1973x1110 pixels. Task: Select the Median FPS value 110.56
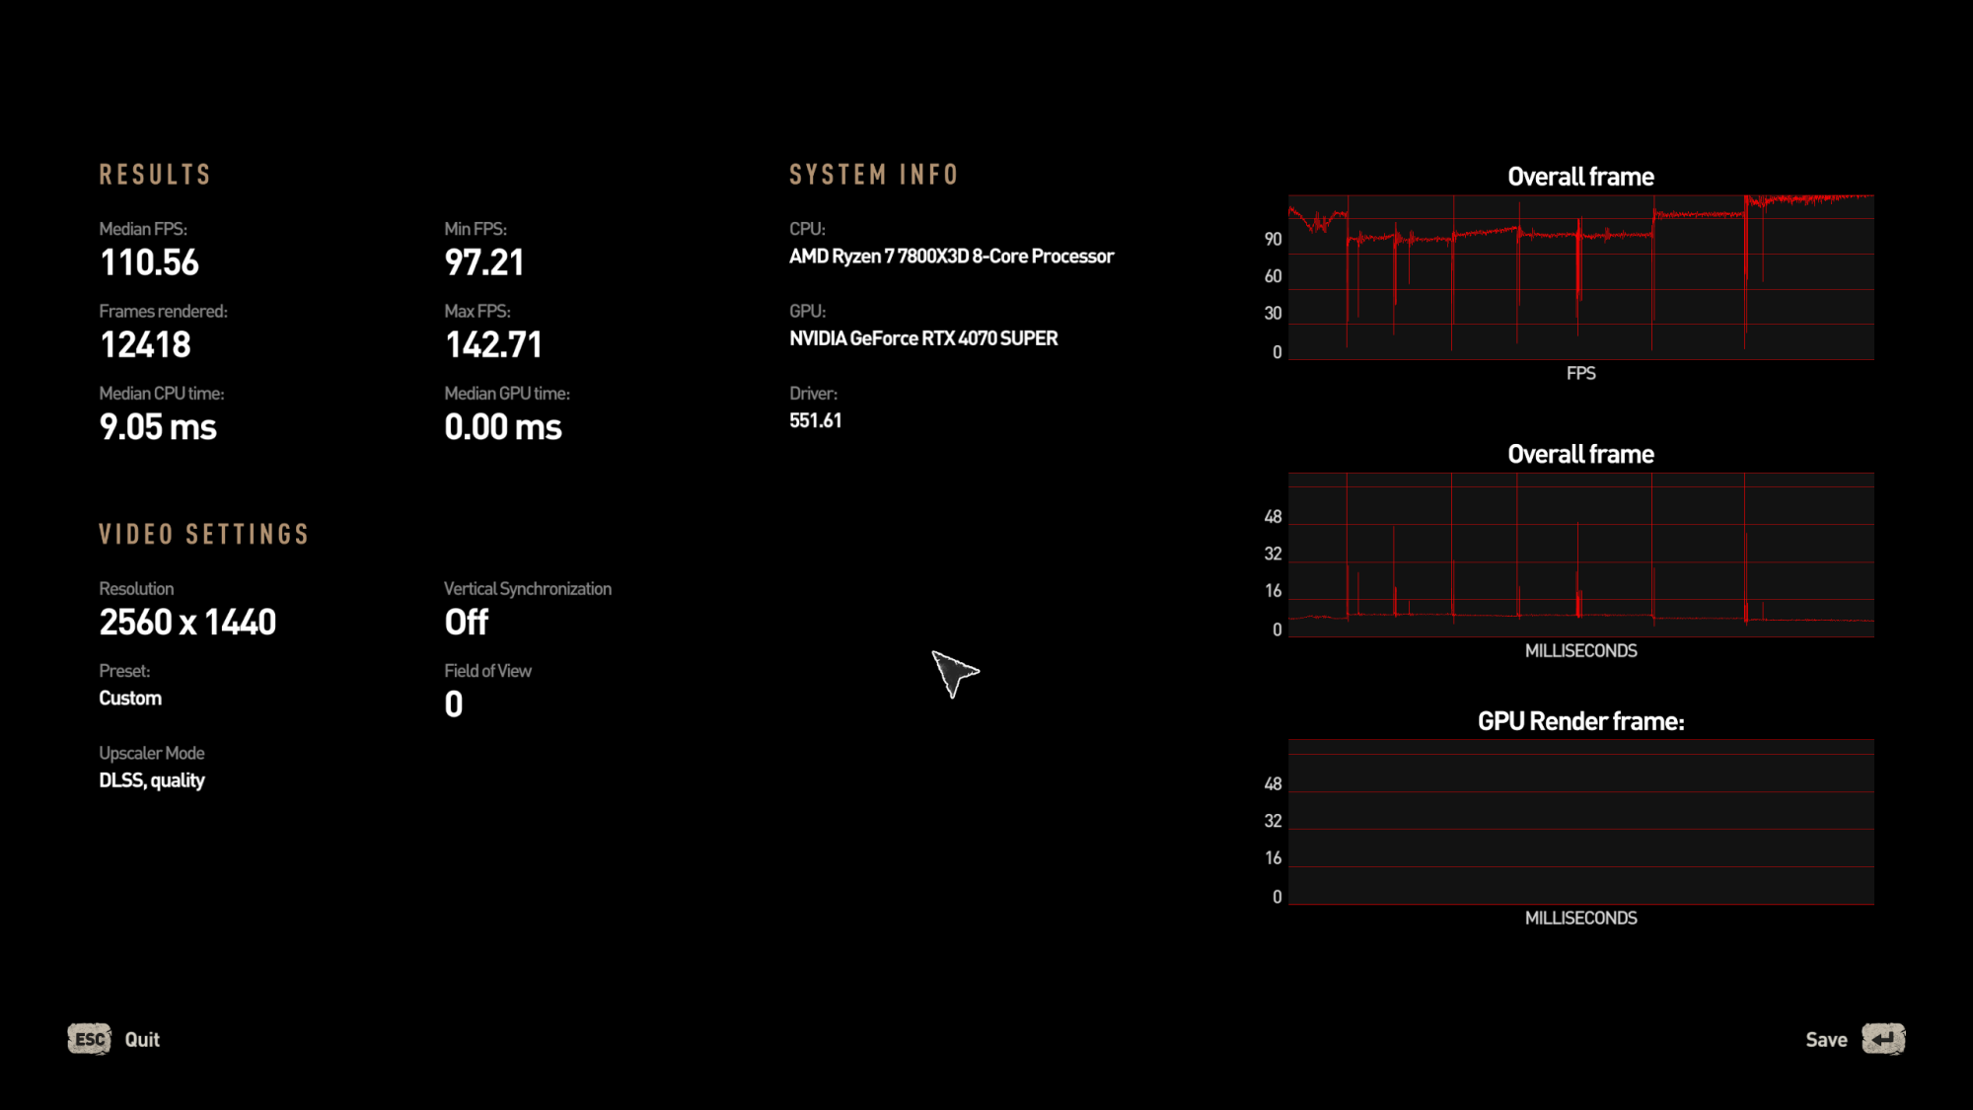[149, 262]
